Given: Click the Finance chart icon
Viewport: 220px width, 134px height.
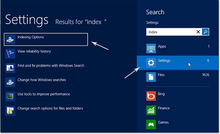Looking at the screenshot, I should pyautogui.click(x=151, y=110).
